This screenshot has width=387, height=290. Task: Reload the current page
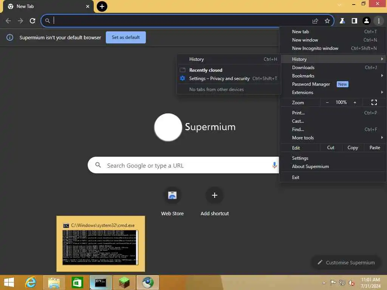[33, 21]
